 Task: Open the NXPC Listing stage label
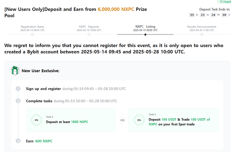[x=145, y=27]
